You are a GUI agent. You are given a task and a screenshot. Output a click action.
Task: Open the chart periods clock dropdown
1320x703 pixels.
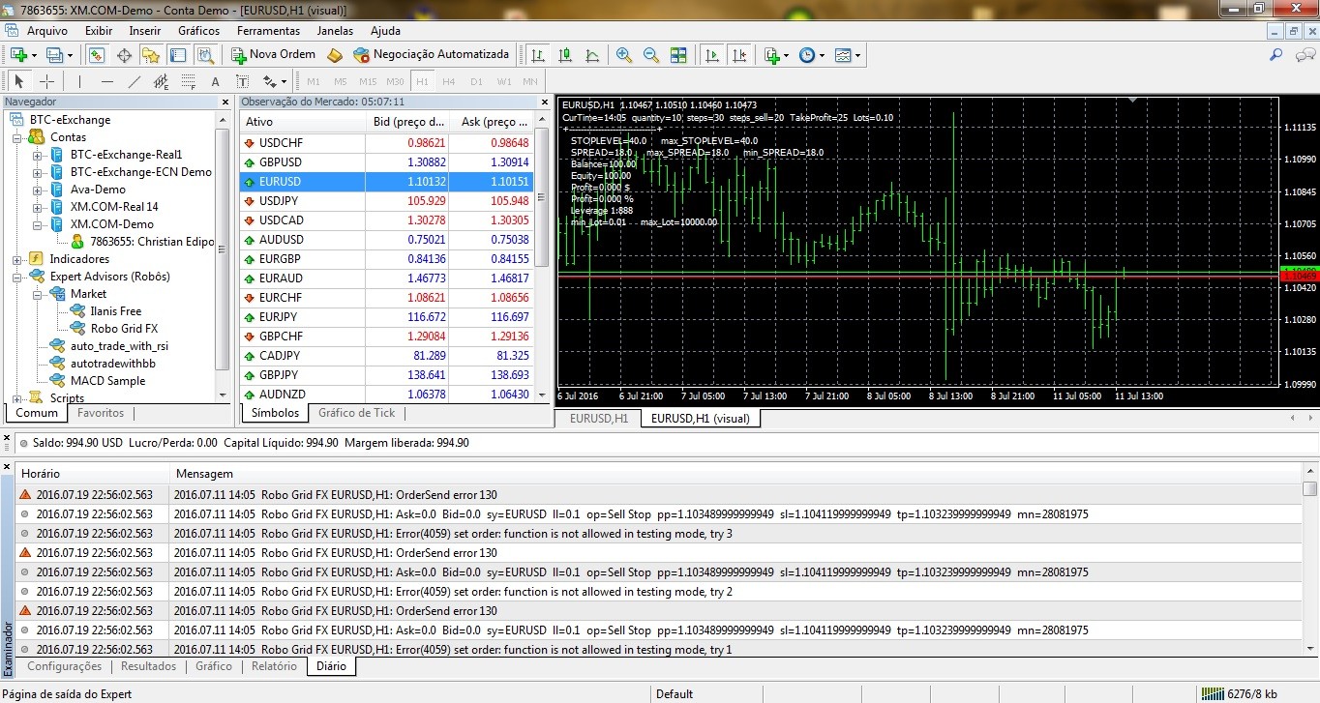coord(811,55)
